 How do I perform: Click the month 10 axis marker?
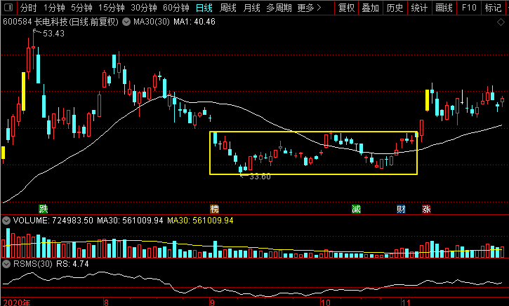[x=325, y=302]
